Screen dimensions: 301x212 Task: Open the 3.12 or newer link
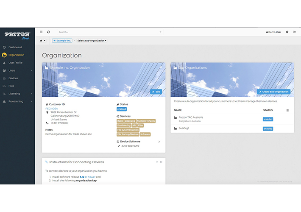[87, 177]
